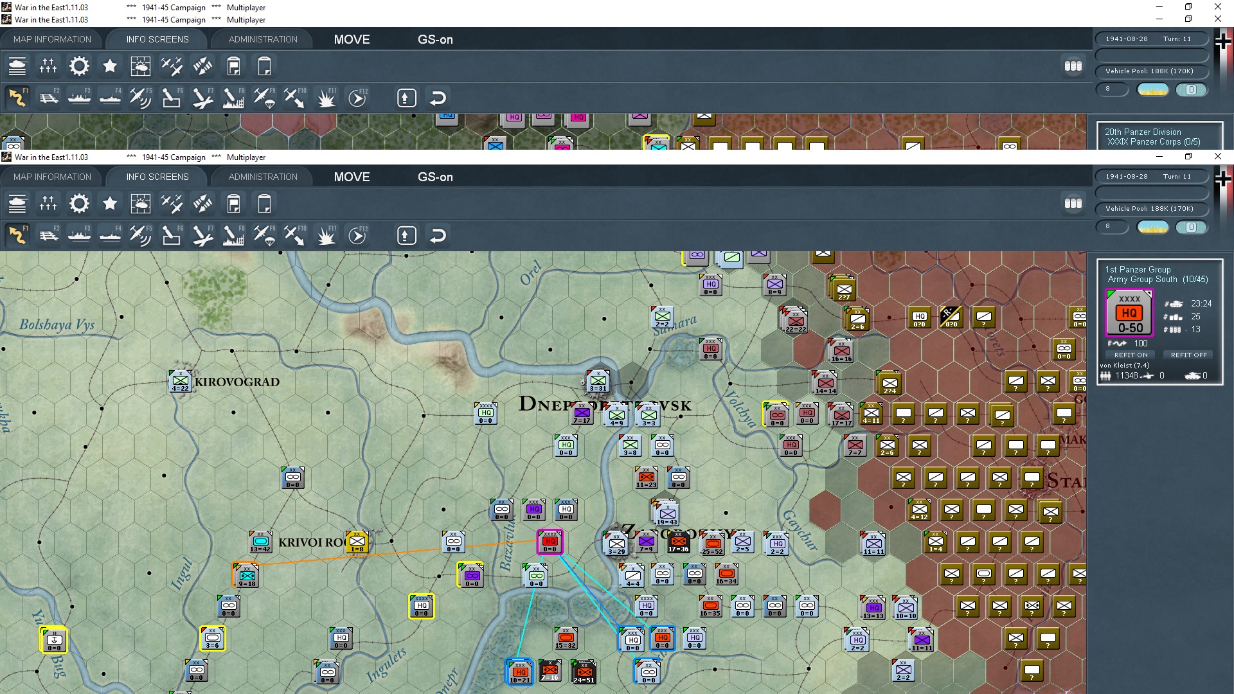Click the F11 explosion attack mode icon
Image resolution: width=1234 pixels, height=694 pixels.
326,236
